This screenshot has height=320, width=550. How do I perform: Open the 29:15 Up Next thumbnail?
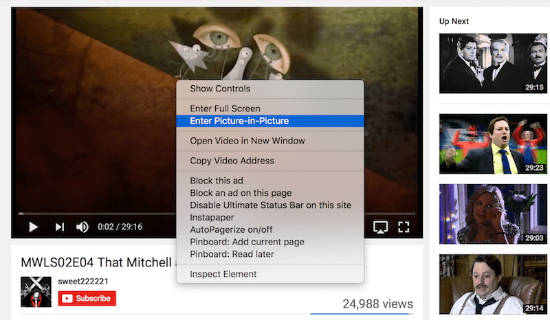tap(494, 64)
